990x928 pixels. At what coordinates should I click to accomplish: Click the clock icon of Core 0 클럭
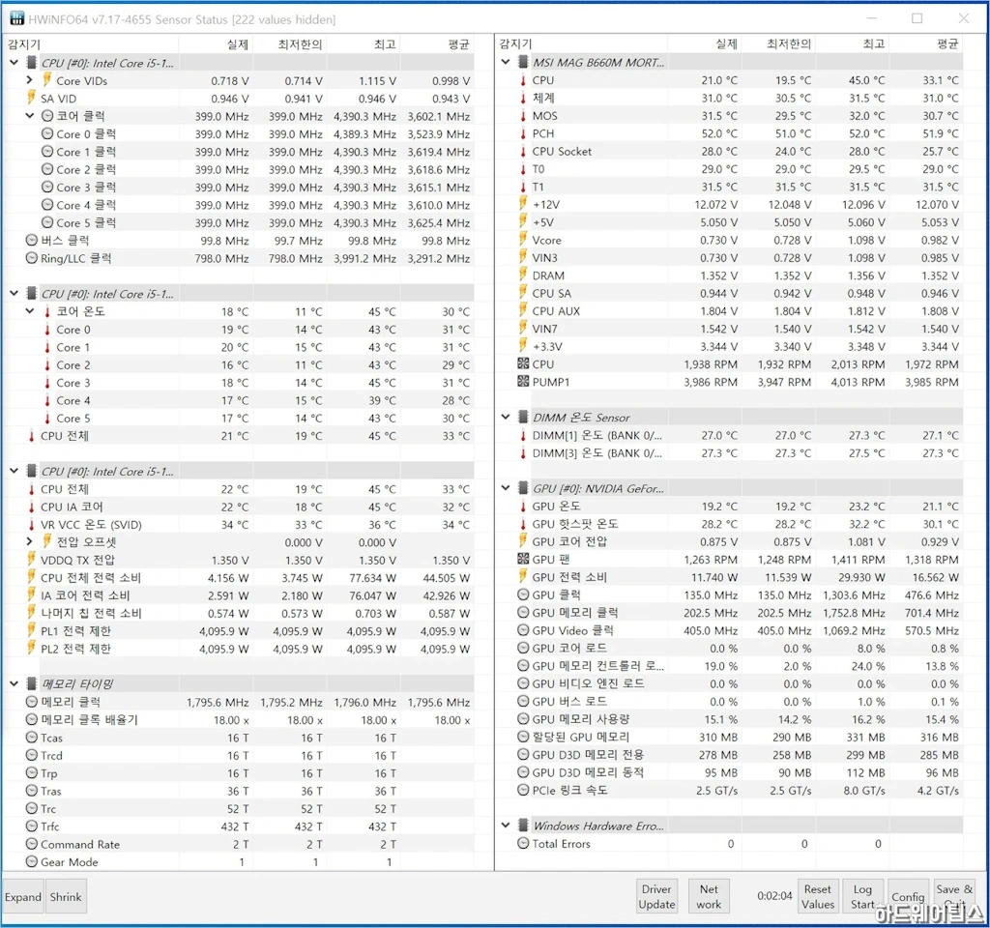click(x=46, y=133)
